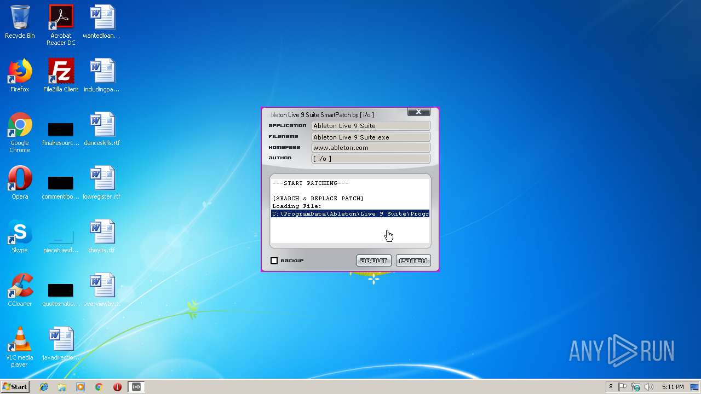Open FileZilla Client shortcut
This screenshot has height=394, width=701.
click(61, 76)
